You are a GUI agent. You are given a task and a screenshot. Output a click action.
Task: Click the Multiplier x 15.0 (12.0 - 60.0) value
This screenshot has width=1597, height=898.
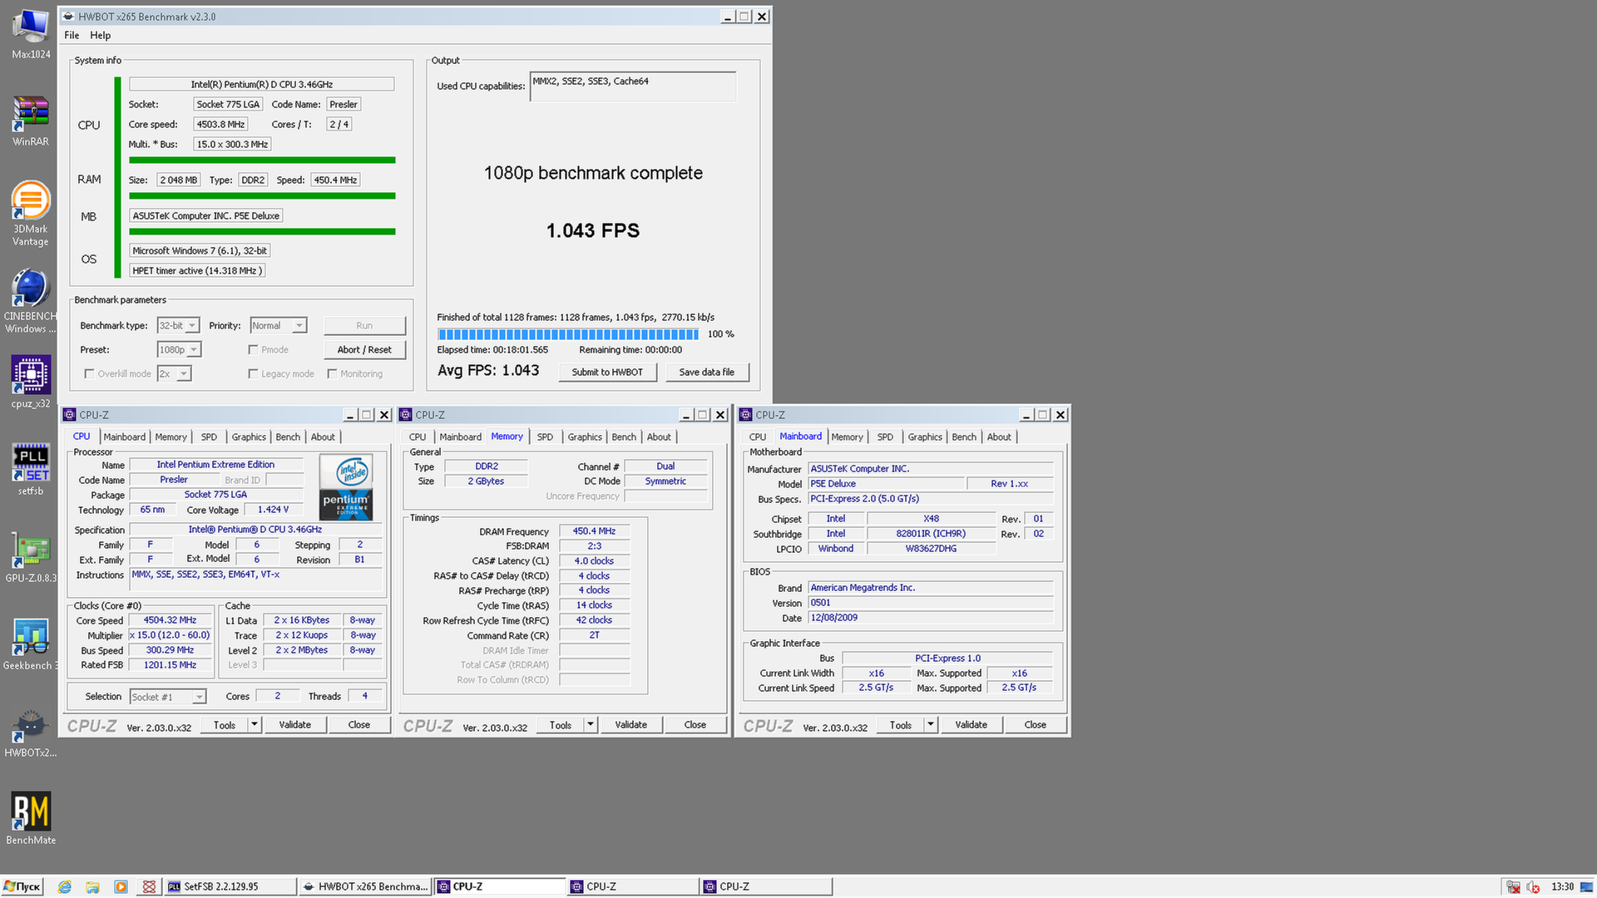pyautogui.click(x=170, y=635)
